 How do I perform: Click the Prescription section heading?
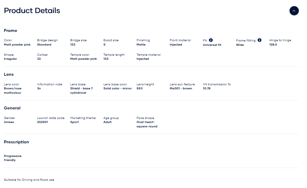point(16,142)
